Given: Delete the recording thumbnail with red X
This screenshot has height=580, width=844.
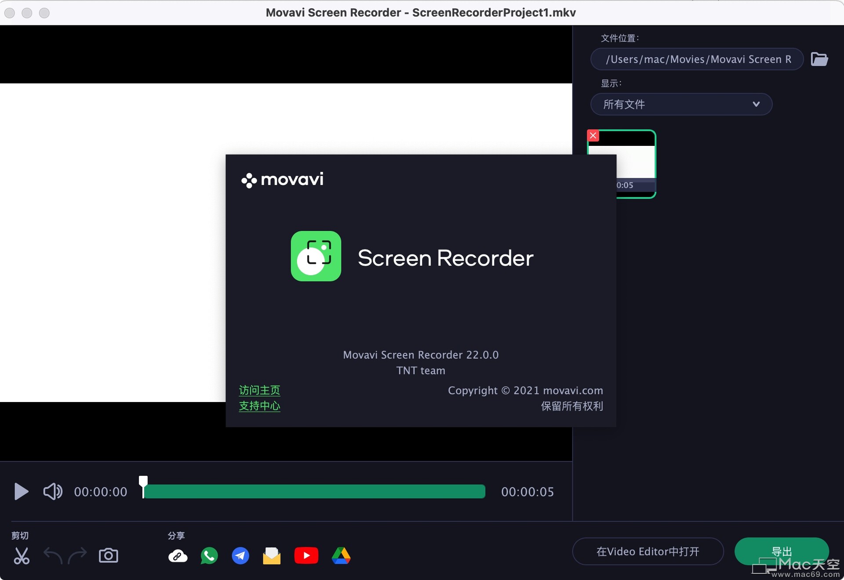Looking at the screenshot, I should (593, 135).
